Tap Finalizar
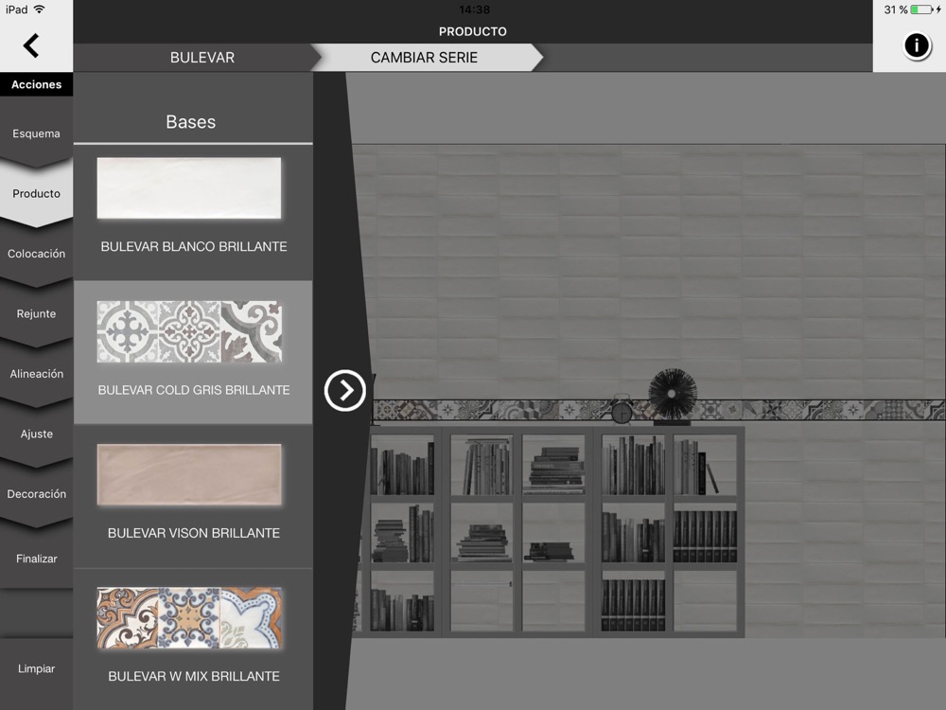 click(36, 559)
